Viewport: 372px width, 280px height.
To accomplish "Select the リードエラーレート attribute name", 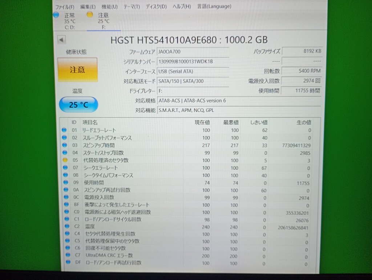I will tap(99, 130).
